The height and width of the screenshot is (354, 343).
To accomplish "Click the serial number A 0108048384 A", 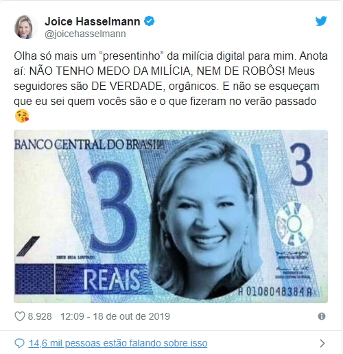I will tap(275, 292).
